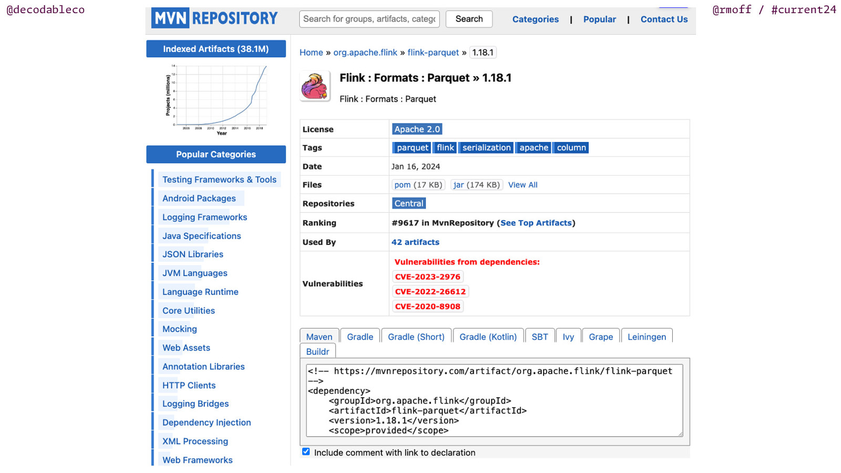This screenshot has width=841, height=473.
Task: Open Language Runtime category
Action: point(200,292)
